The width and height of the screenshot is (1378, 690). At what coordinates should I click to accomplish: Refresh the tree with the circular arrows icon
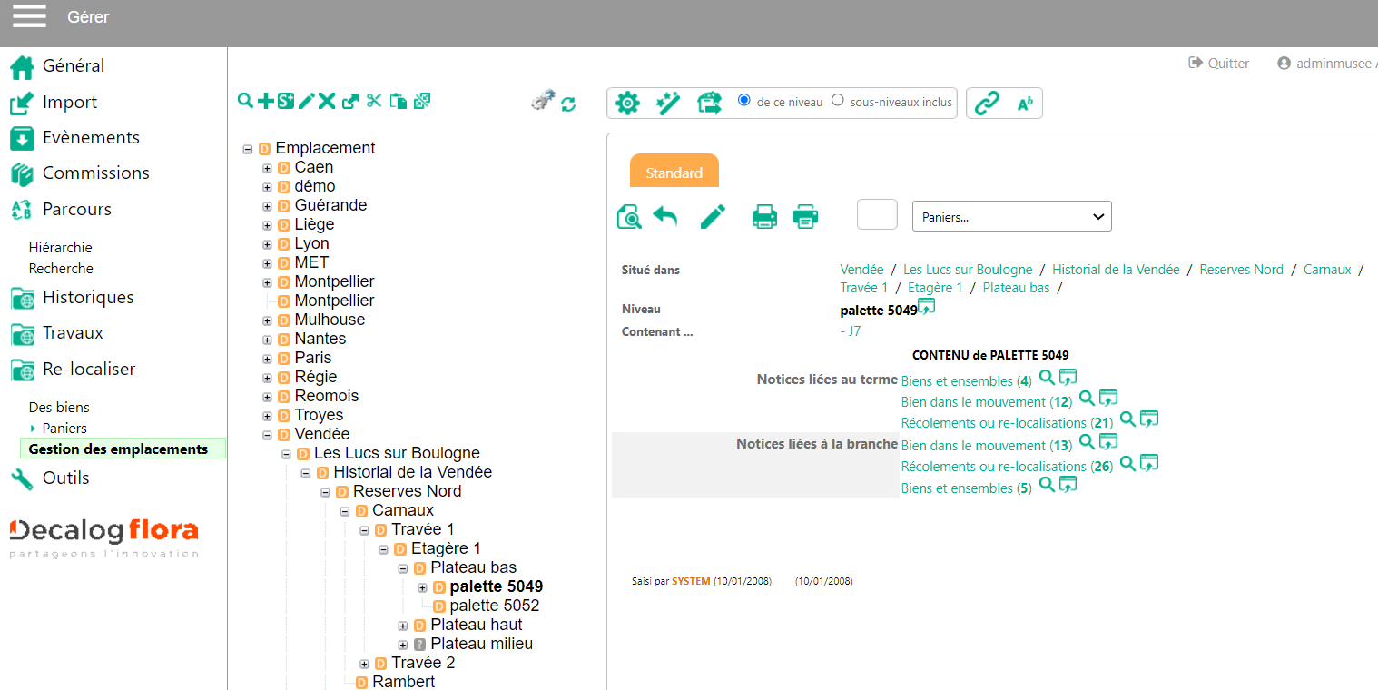pos(568,104)
